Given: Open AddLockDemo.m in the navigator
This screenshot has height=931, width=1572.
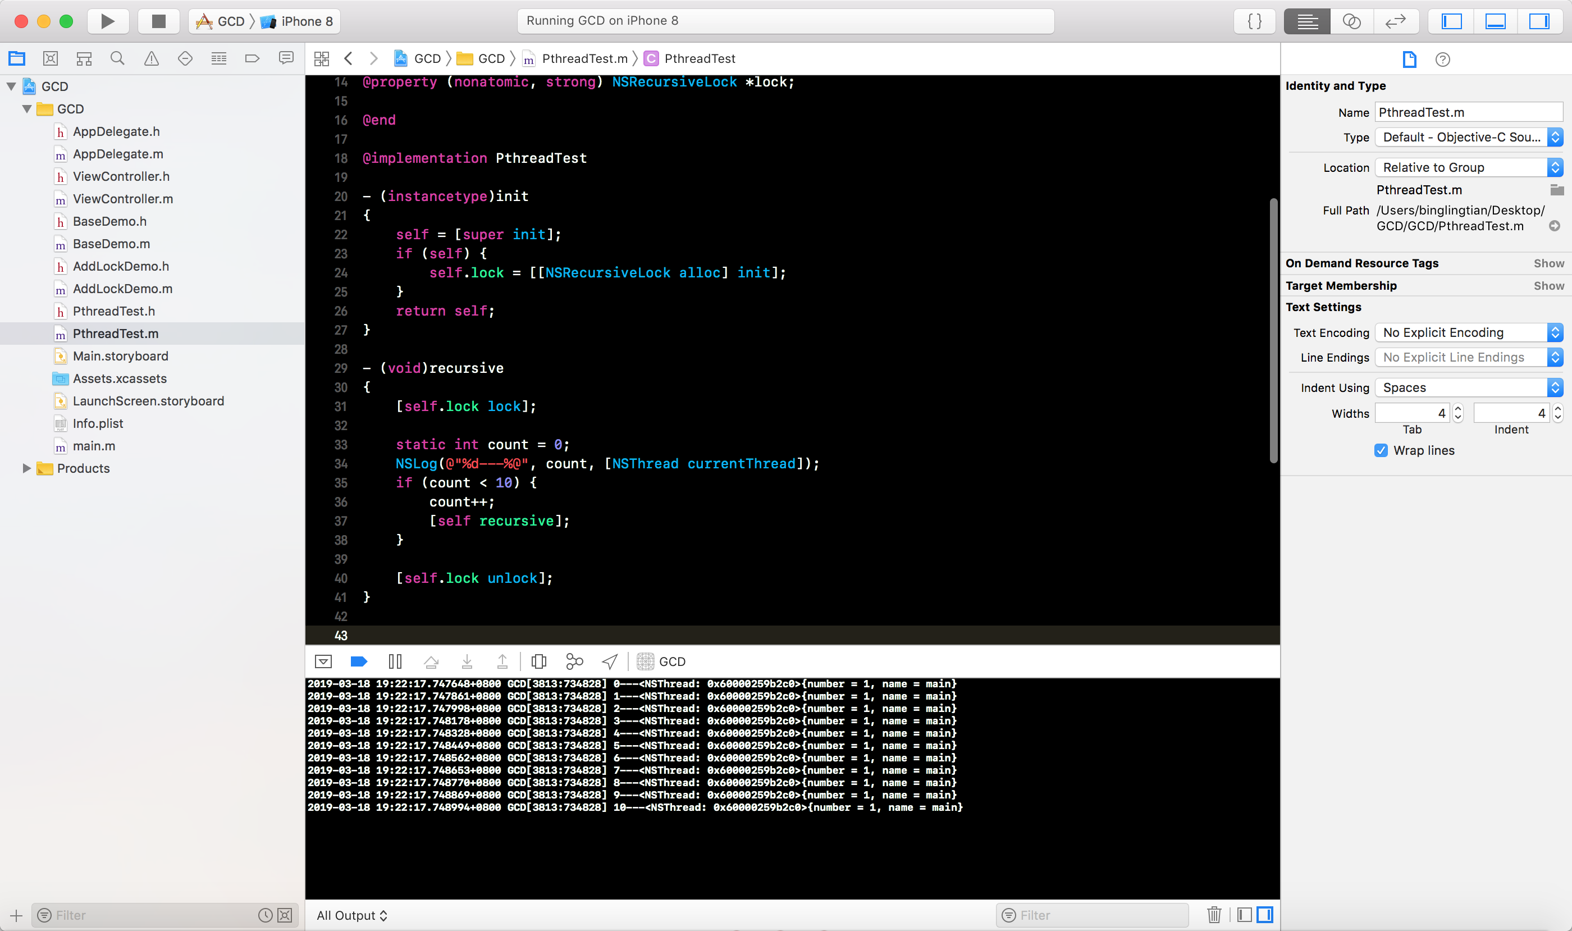Looking at the screenshot, I should (x=122, y=289).
